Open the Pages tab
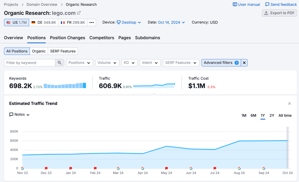299x182 pixels. point(125,38)
